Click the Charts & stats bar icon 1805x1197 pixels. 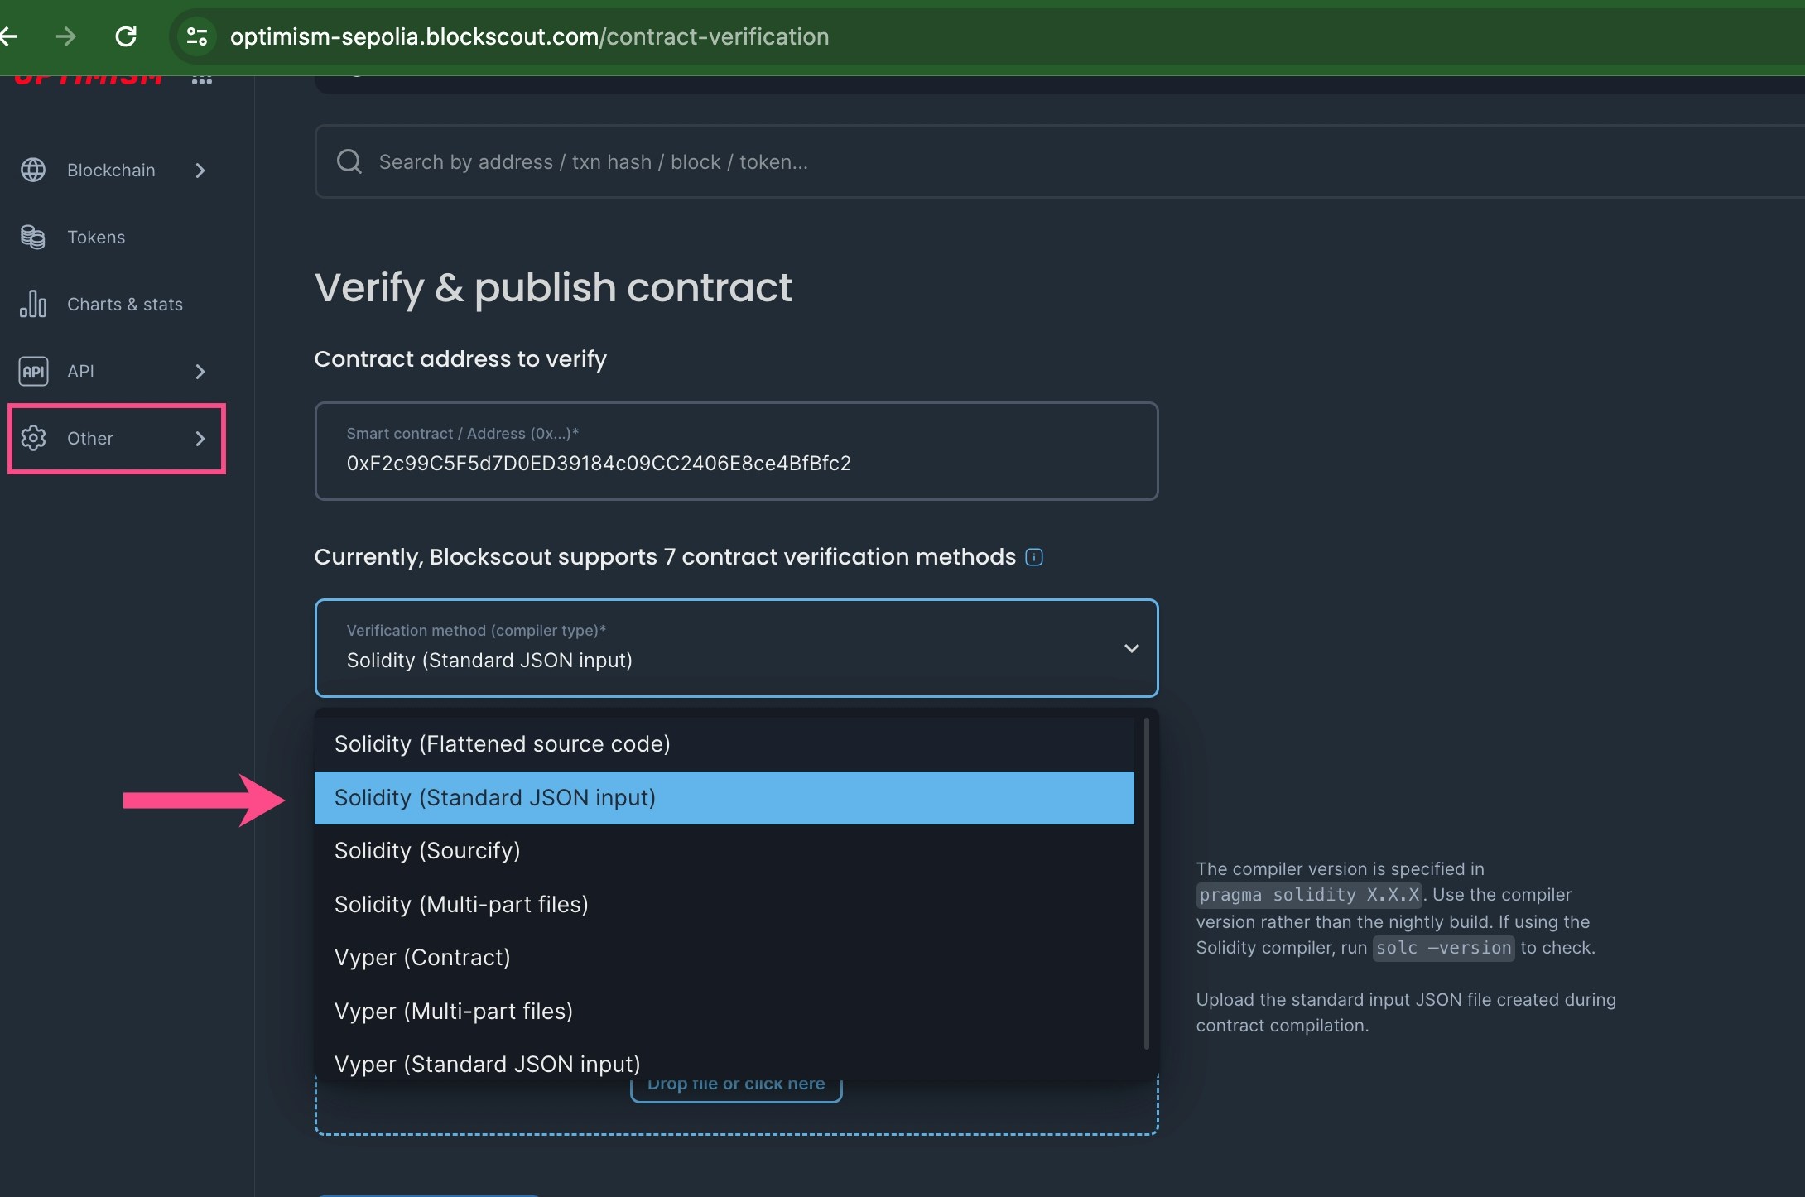tap(33, 304)
